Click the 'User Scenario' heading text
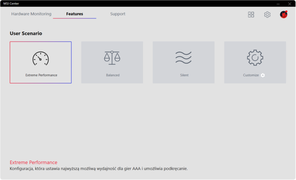 pyautogui.click(x=26, y=33)
